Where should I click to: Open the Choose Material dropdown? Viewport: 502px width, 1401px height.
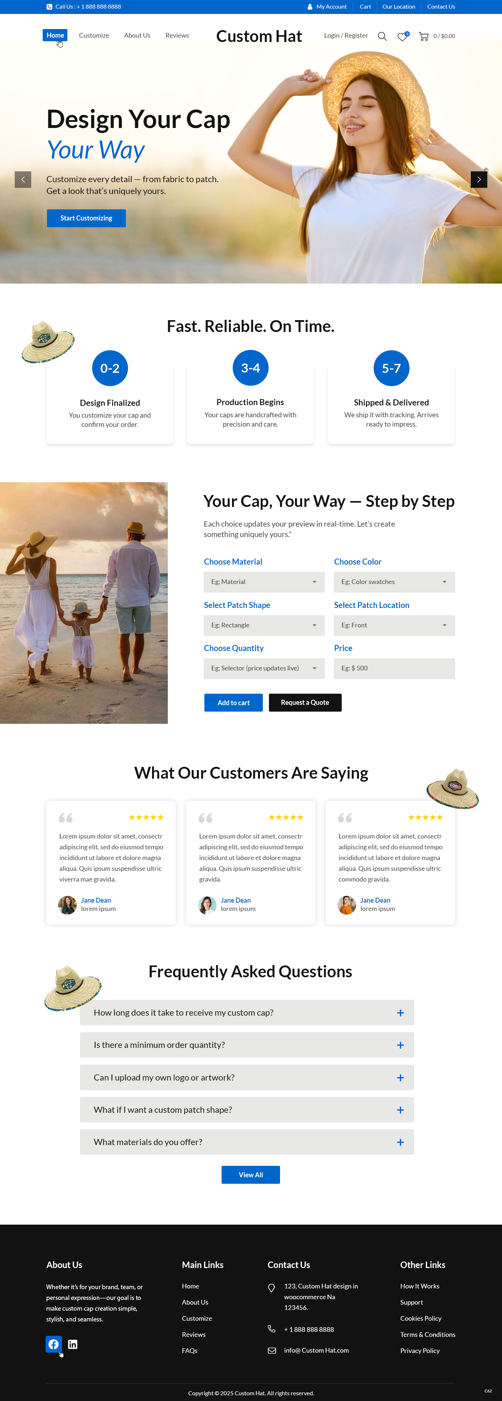(264, 582)
